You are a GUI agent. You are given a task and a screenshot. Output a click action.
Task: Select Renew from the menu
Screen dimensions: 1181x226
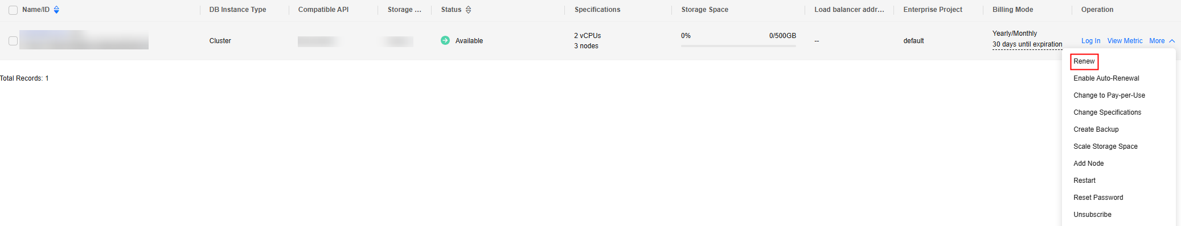(x=1084, y=61)
